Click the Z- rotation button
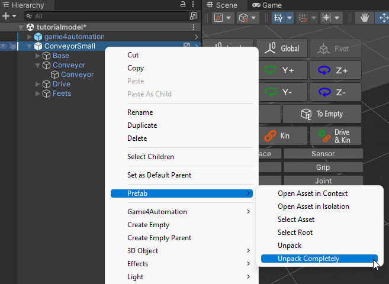This screenshot has width=389, height=284. (335, 92)
